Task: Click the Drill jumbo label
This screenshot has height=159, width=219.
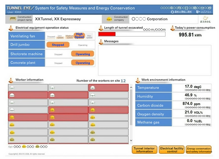Action: pyautogui.click(x=27, y=45)
